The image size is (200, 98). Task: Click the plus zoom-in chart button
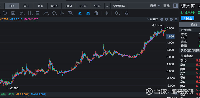[166, 19]
